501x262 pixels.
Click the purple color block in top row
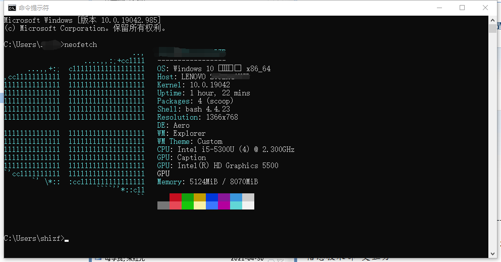(x=224, y=197)
